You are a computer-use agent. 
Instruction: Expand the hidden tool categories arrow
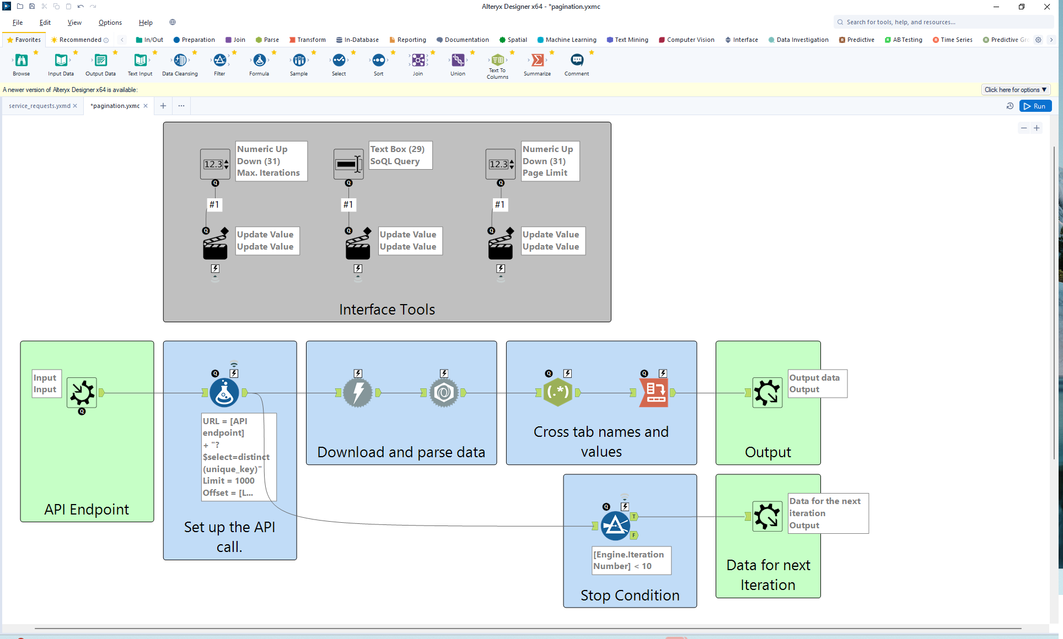click(1052, 40)
